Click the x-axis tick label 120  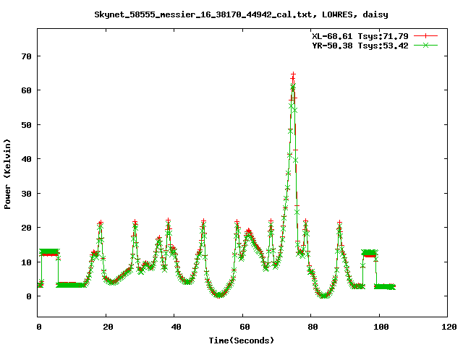coord(449,327)
